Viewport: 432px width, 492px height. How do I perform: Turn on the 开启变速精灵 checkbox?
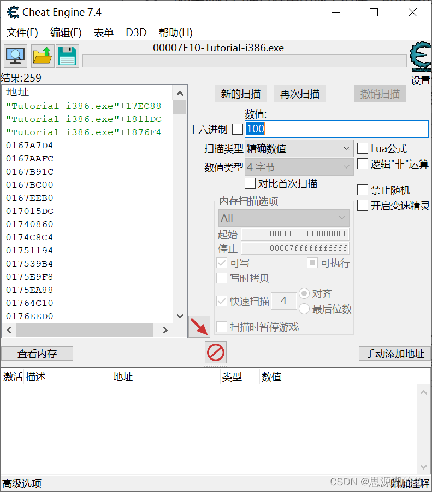[363, 206]
